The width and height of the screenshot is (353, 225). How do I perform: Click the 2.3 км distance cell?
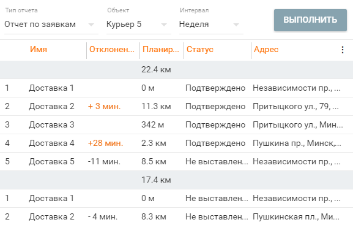[154, 143]
